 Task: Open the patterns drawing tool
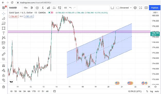[x=4, y=38]
